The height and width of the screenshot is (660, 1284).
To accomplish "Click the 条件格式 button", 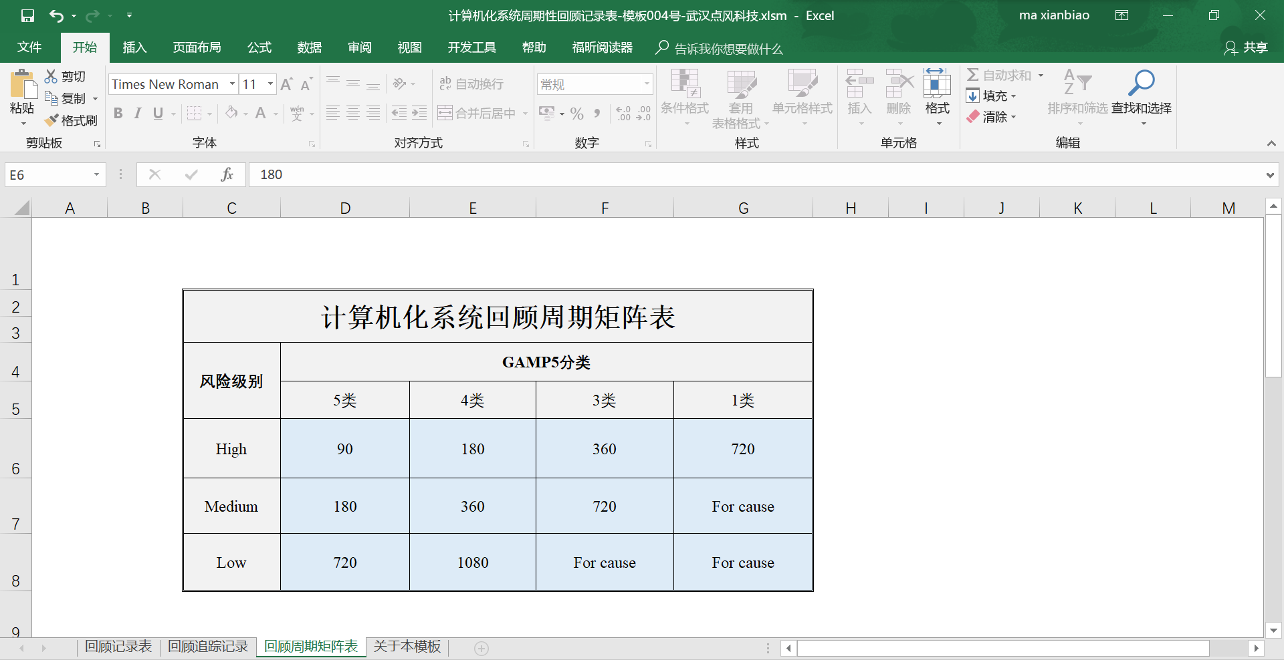I will pos(684,96).
